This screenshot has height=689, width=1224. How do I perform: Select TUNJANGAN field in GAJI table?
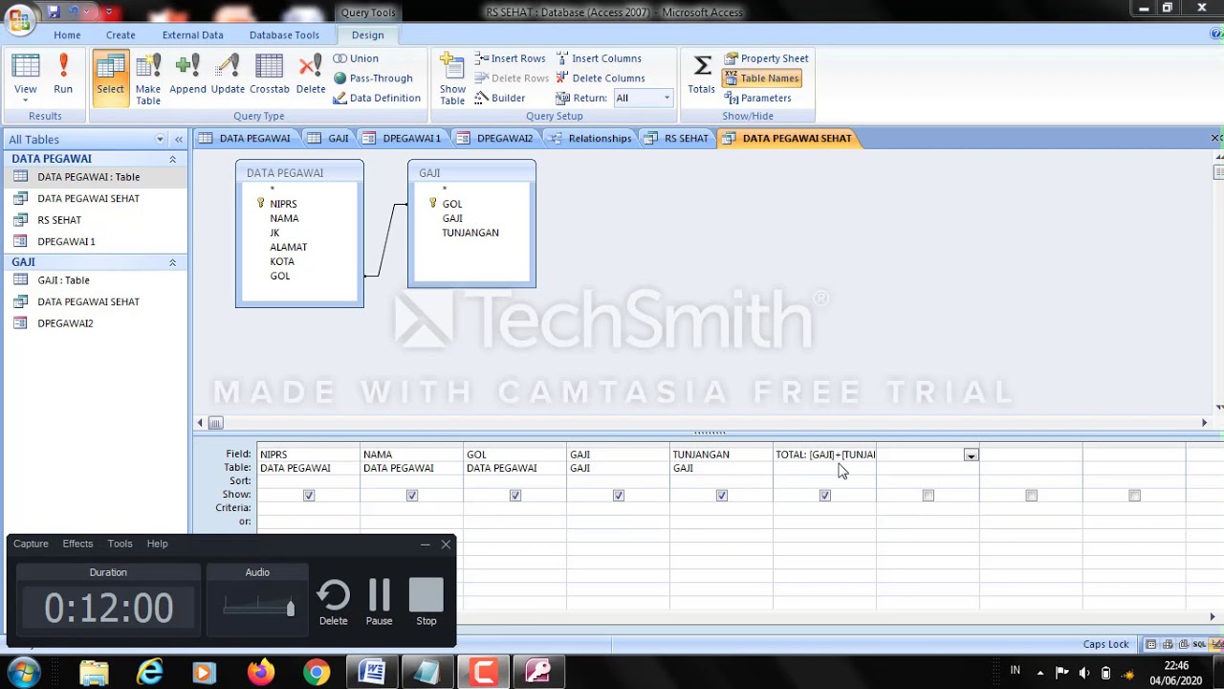470,233
